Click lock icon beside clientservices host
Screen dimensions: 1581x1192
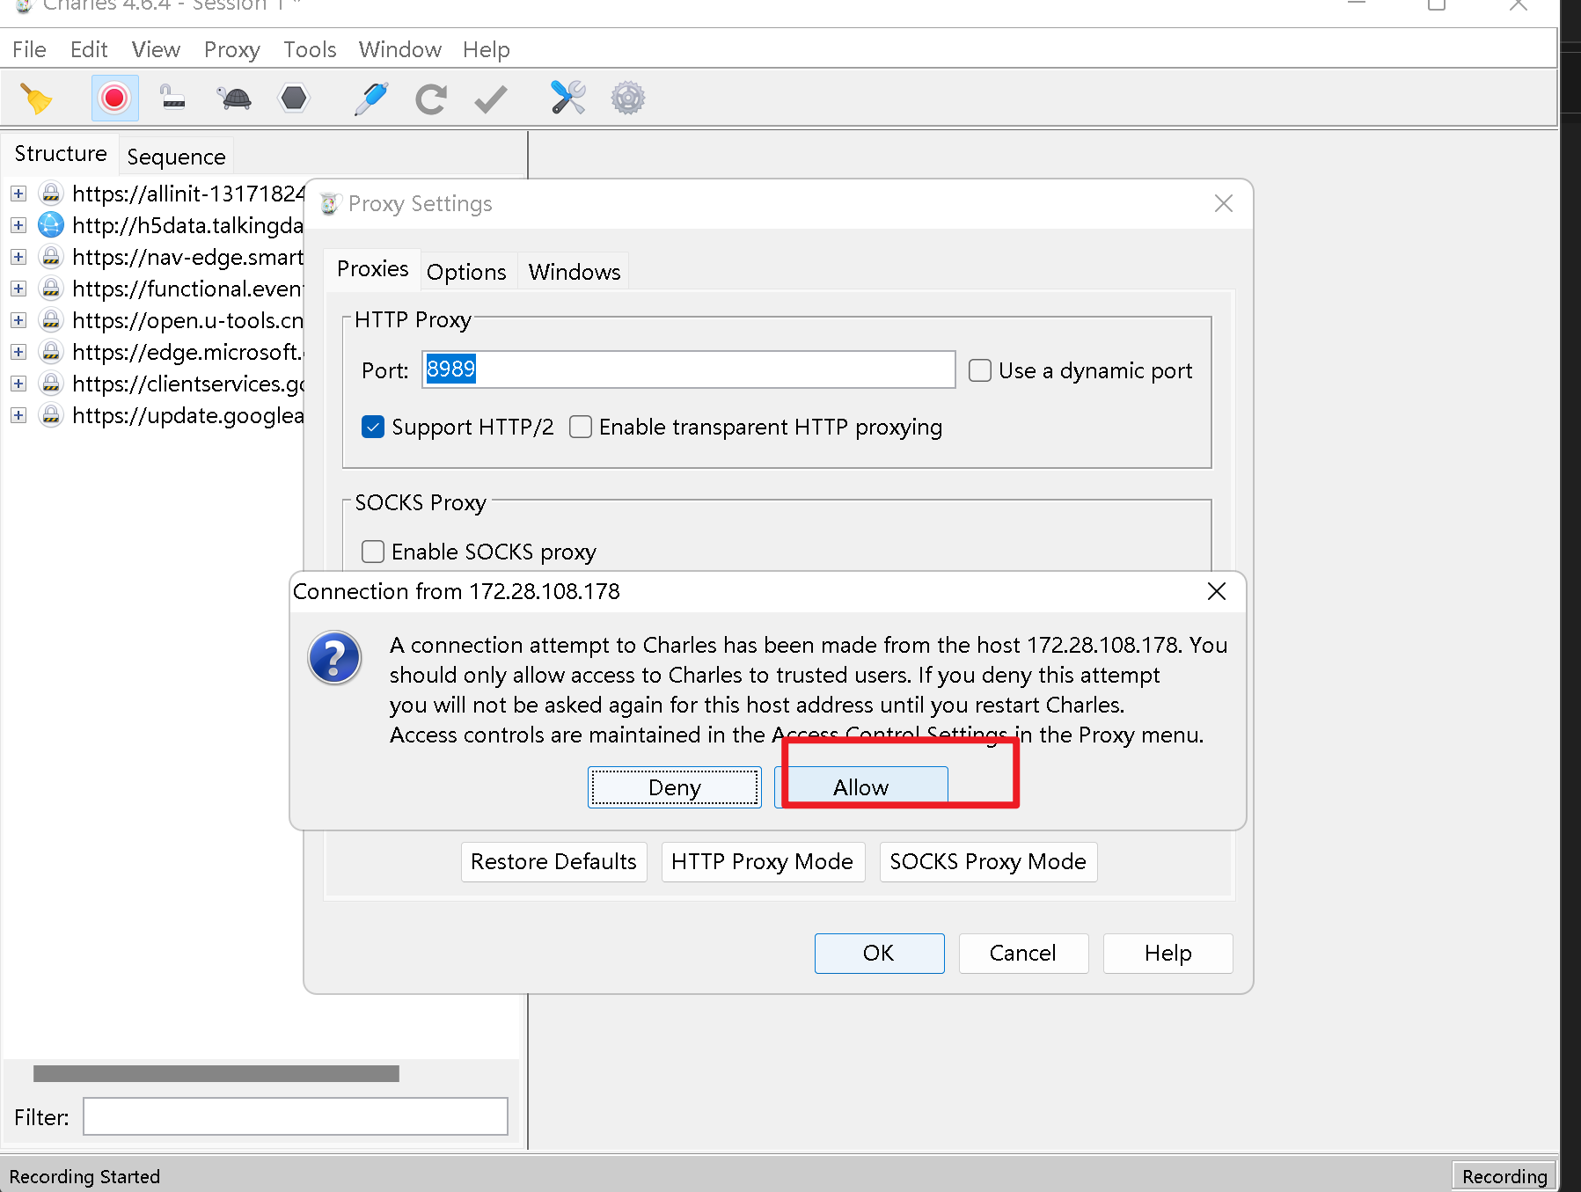coord(52,384)
